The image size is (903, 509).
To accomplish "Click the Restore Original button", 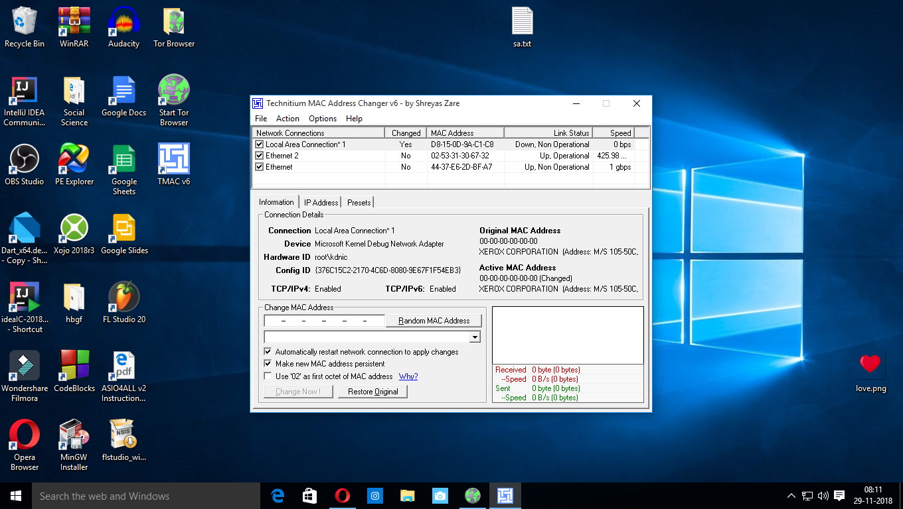I will pyautogui.click(x=373, y=392).
